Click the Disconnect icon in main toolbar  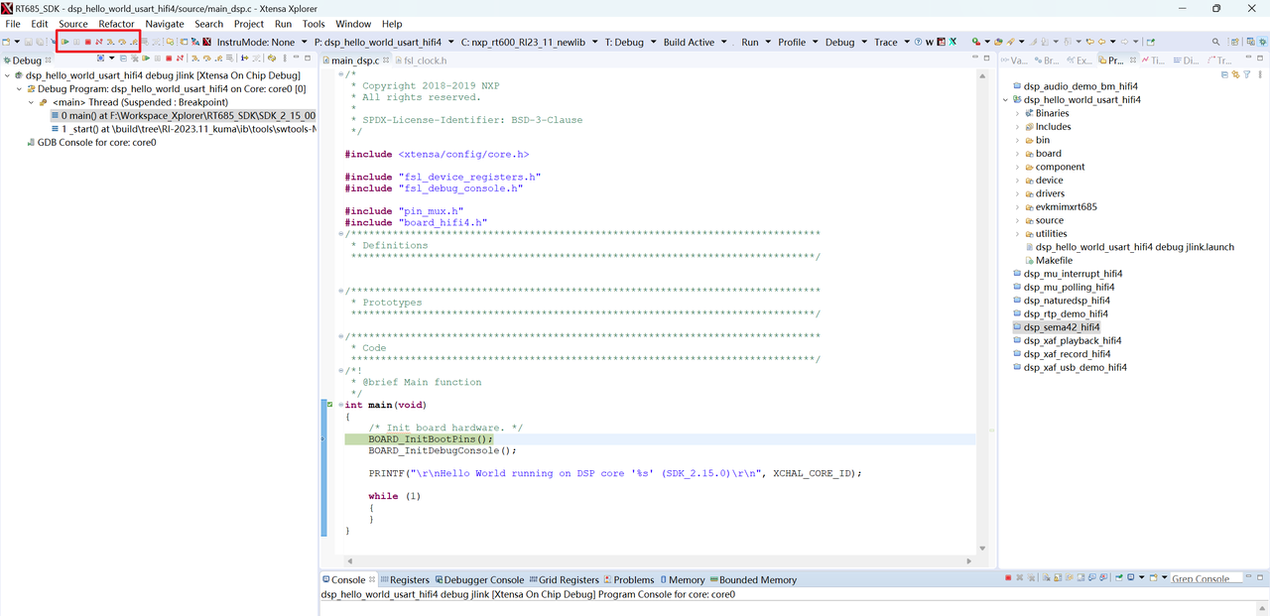coord(99,42)
